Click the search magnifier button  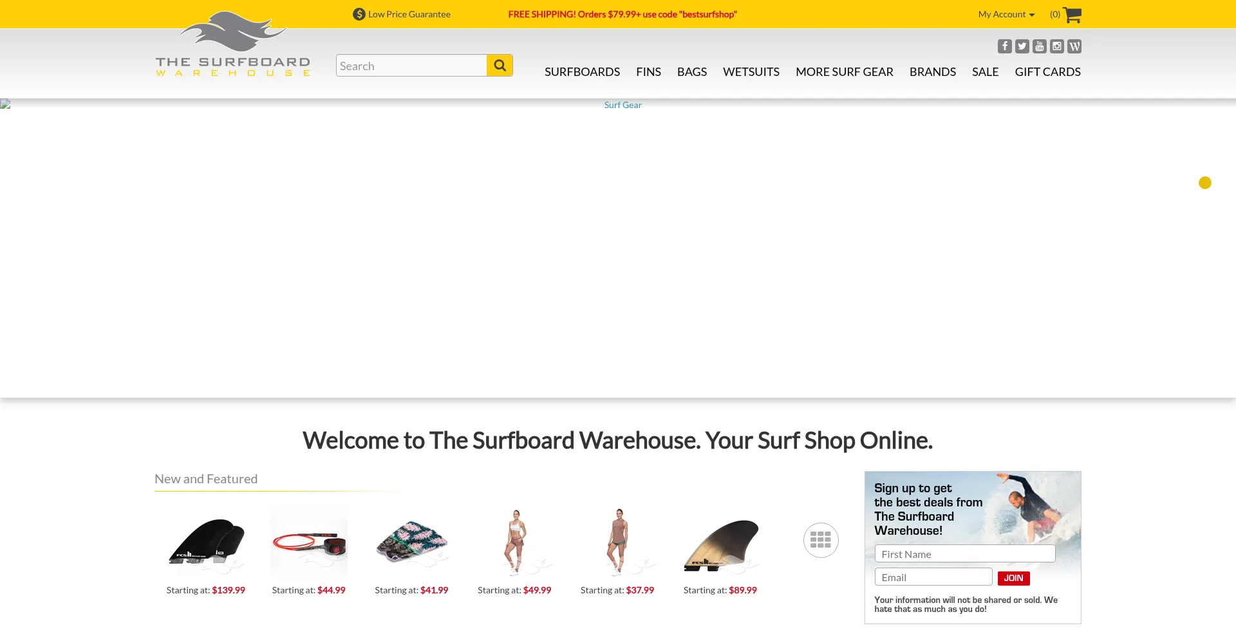point(500,65)
